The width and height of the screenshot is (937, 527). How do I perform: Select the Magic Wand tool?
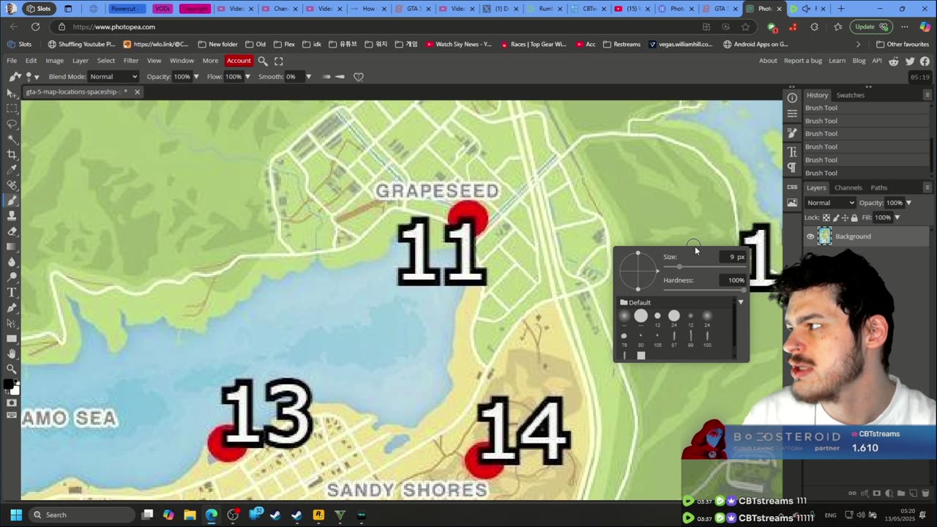click(12, 139)
